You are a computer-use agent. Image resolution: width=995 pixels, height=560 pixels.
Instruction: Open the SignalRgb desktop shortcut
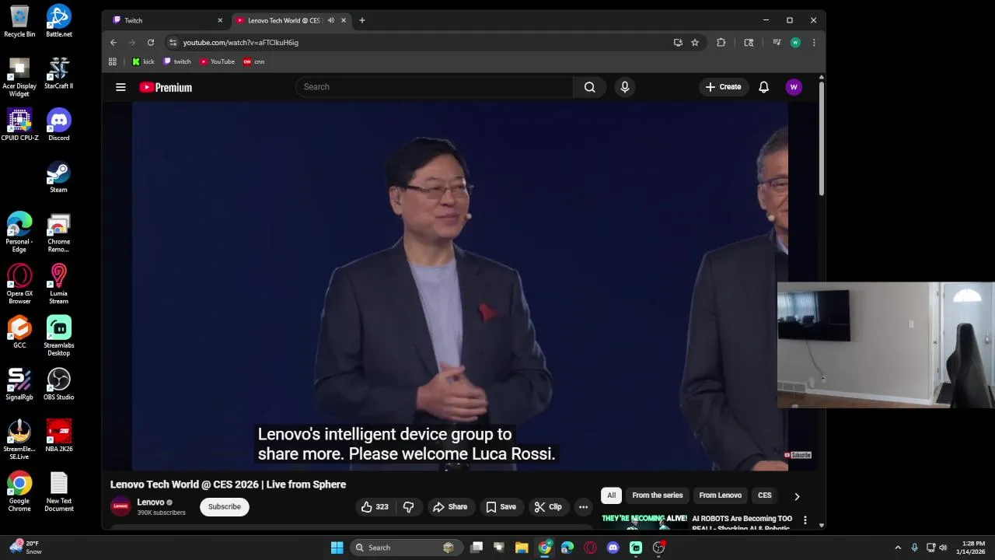click(19, 384)
